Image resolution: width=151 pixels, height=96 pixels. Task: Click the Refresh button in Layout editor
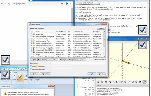[x=101, y=28]
